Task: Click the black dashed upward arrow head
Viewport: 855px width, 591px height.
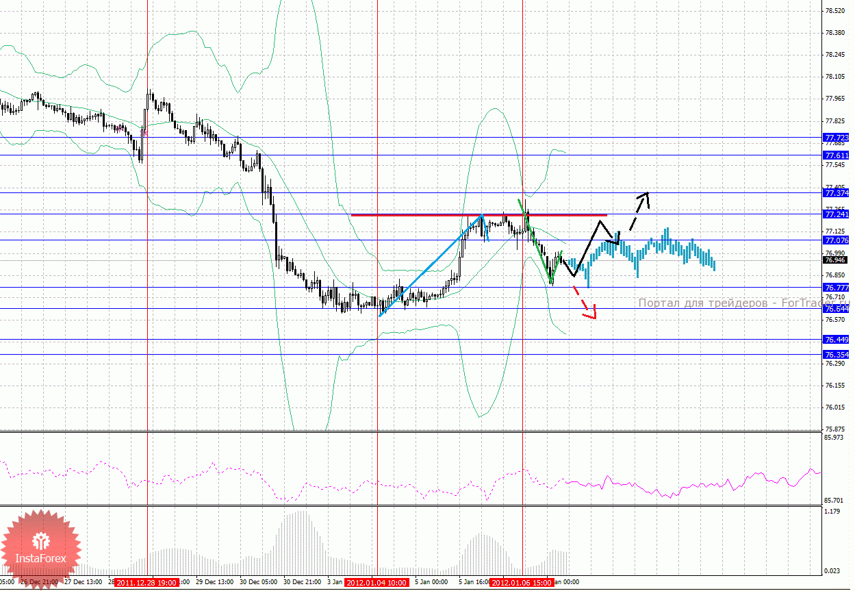Action: coord(643,195)
